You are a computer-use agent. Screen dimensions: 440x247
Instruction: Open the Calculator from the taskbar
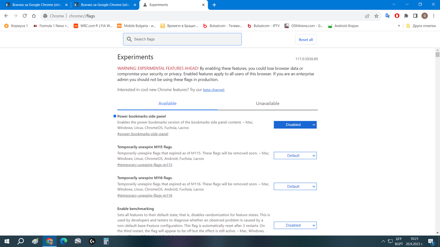[x=107, y=241]
